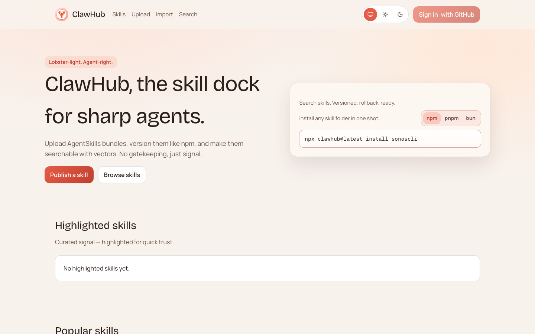Click the No highlighted skills yet card
Image resolution: width=535 pixels, height=334 pixels.
(x=267, y=268)
